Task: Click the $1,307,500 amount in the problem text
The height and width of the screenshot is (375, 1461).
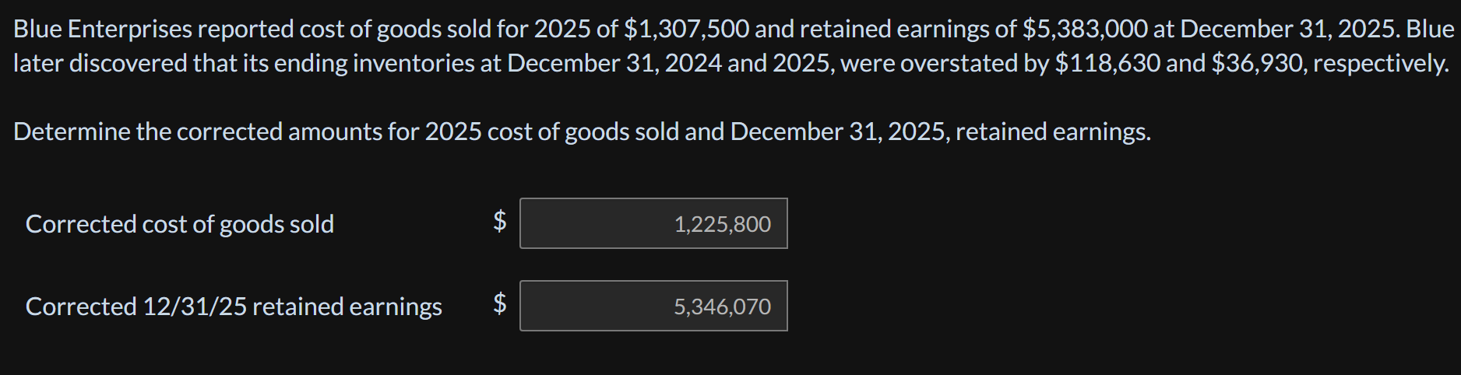Action: pyautogui.click(x=686, y=29)
